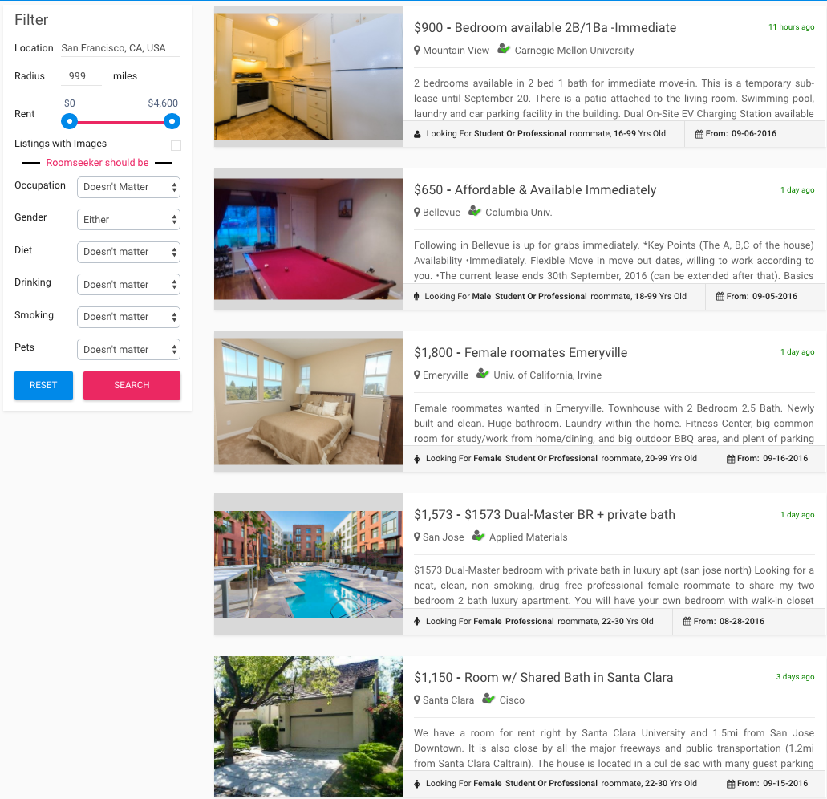
Task: Click verified user icon beside Applied Materials
Action: point(478,536)
